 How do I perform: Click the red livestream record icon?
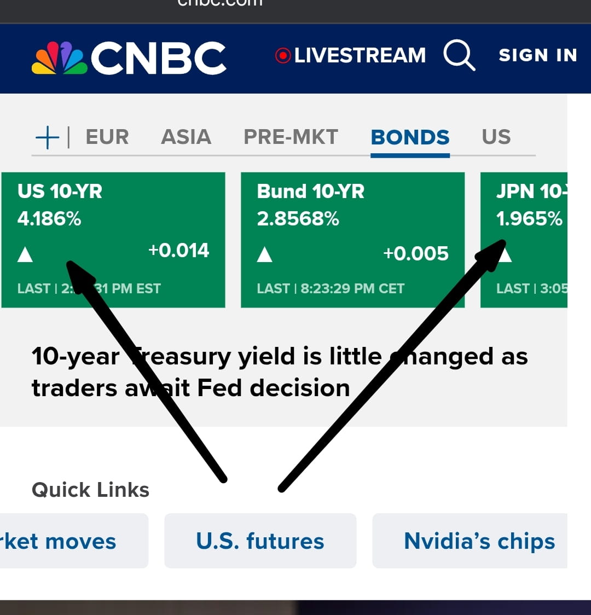(x=283, y=55)
